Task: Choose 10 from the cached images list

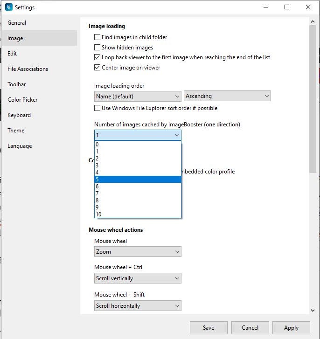Action: [137, 214]
